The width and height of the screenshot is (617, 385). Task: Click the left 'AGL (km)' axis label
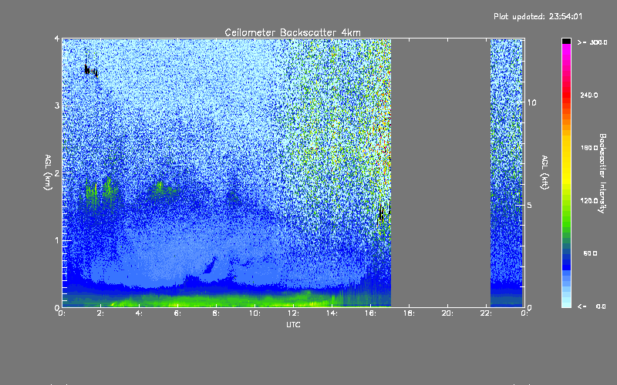click(48, 172)
